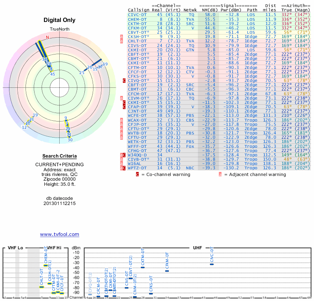The image size is (314, 301).
Task: Select WFFF-DT callsign in the table
Action: (137, 147)
